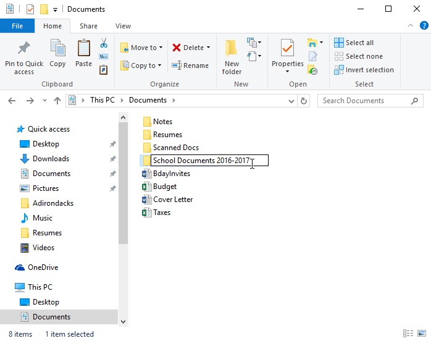Viewport: 431px width, 341px height.
Task: Click New folder icon in Quick Access Toolbar
Action: [44, 9]
